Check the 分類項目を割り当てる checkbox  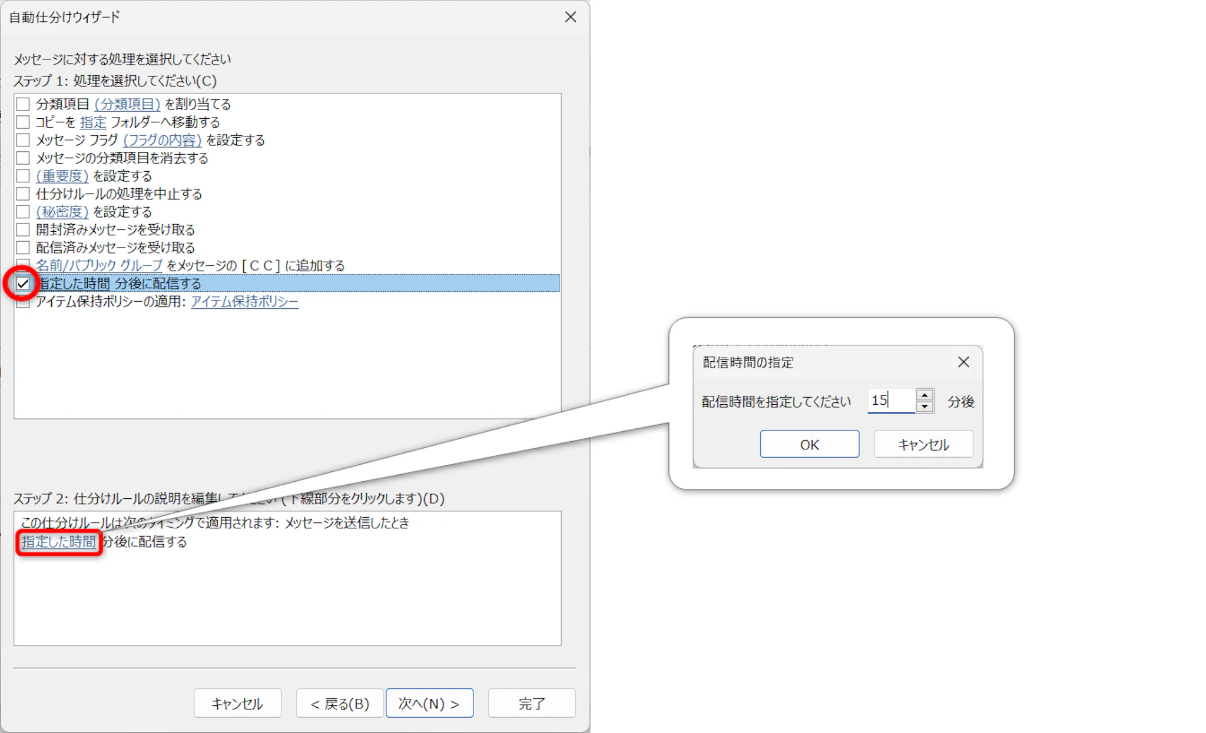tap(23, 105)
